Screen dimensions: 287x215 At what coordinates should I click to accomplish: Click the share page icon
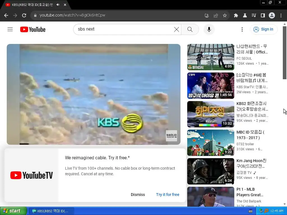pyautogui.click(x=216, y=16)
